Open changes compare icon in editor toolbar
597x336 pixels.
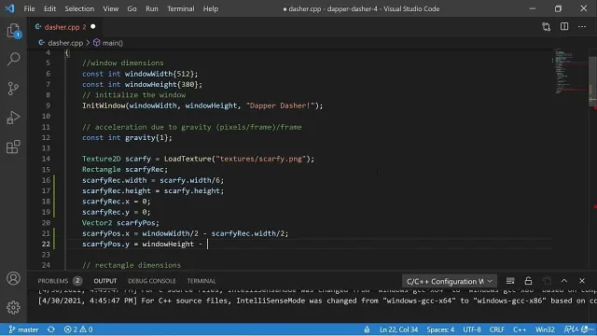point(547,27)
